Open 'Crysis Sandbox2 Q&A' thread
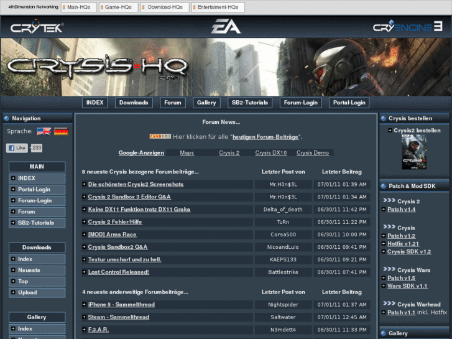Viewport: 452px width, 339px height. (118, 247)
